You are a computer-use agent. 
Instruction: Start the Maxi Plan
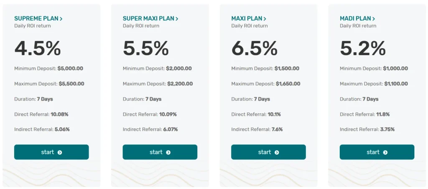[268, 152]
